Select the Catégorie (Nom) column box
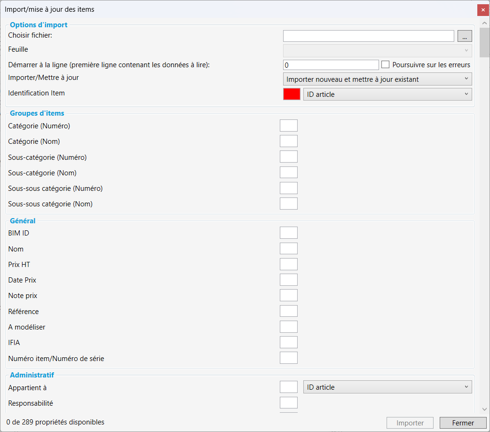This screenshot has height=432, width=490. (x=289, y=141)
